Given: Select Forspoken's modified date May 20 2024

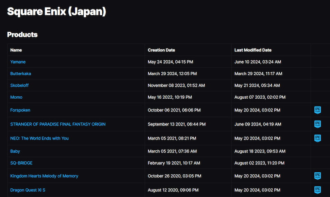Looking at the screenshot, I should (257, 110).
